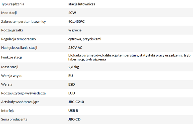Select the 'Rodzaj użytego wyświetlacza' label
Image resolution: width=193 pixels, height=124 pixels.
pos(23,93)
